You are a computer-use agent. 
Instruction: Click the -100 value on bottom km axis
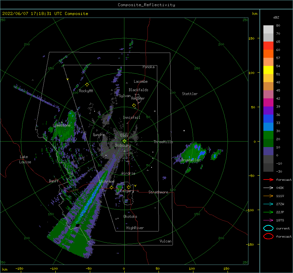(x=54, y=268)
